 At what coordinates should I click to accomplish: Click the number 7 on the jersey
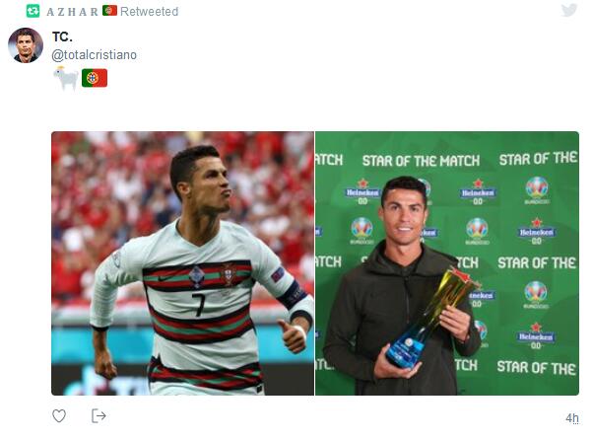pos(199,305)
